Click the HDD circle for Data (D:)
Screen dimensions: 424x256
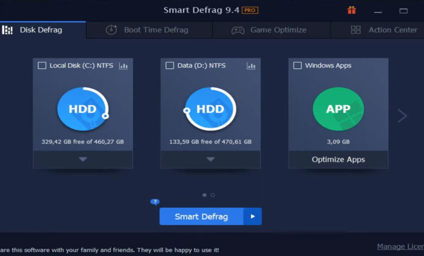point(210,109)
